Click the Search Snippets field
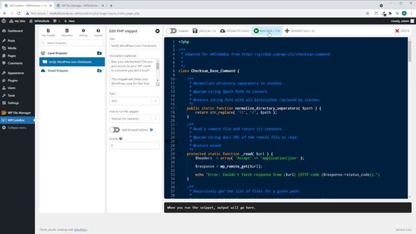Image resolution: width=416 pixels, height=234 pixels. 72,43
